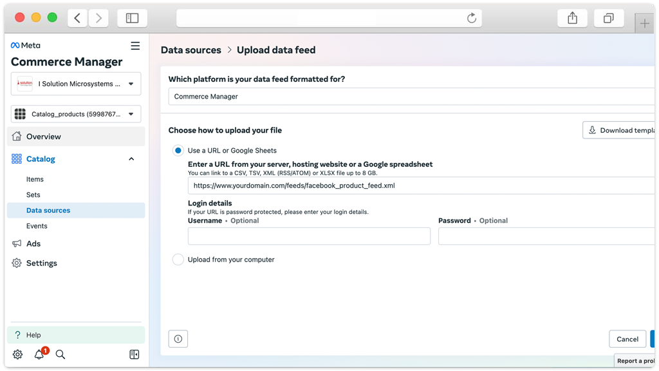Image resolution: width=659 pixels, height=371 pixels.
Task: Show Safari sidebar with toolbar icon
Action: [132, 18]
